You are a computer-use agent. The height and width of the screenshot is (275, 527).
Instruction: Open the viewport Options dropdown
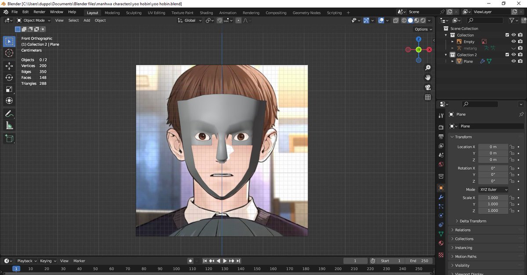click(x=423, y=29)
